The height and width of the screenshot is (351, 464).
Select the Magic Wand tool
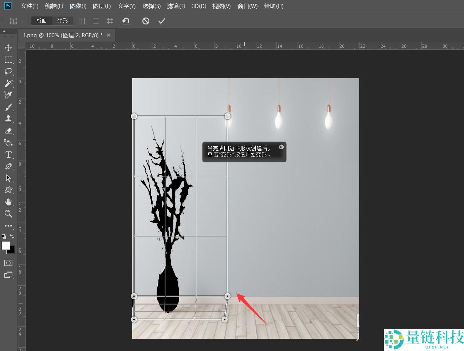tap(8, 83)
